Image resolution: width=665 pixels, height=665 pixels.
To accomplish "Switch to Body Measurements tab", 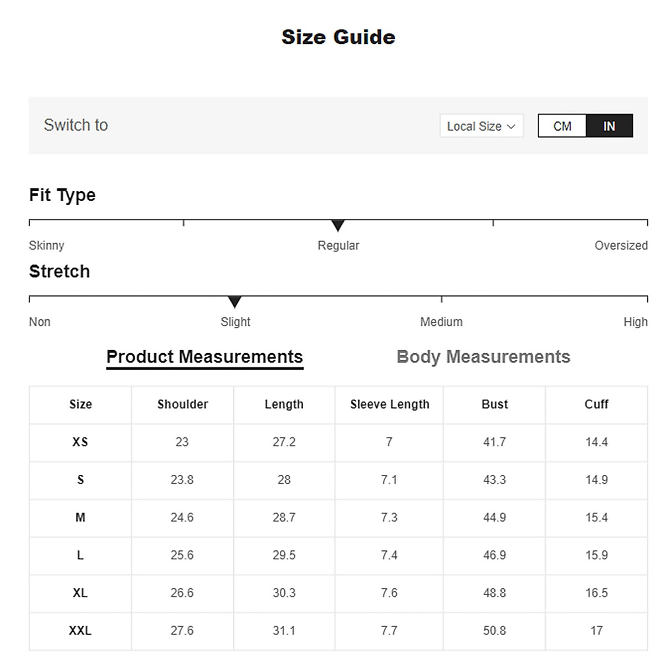I will [483, 357].
